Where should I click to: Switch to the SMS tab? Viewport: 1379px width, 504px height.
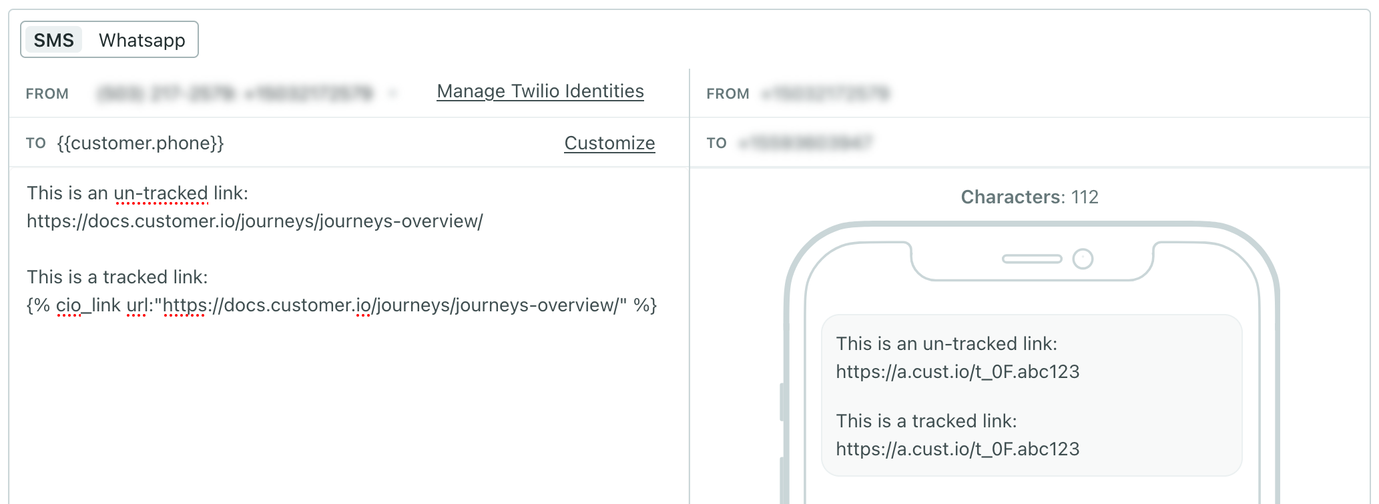(x=53, y=40)
